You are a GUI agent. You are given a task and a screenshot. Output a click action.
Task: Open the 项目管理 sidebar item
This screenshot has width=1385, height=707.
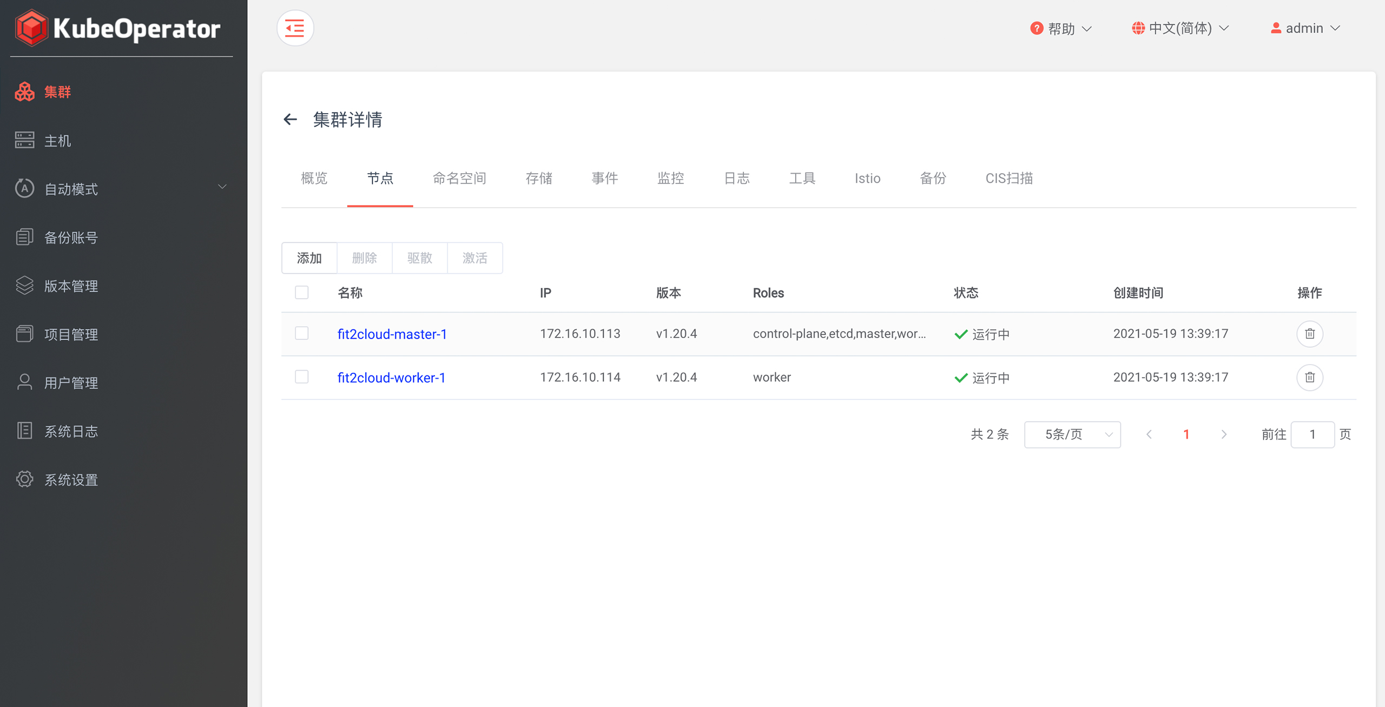[123, 334]
